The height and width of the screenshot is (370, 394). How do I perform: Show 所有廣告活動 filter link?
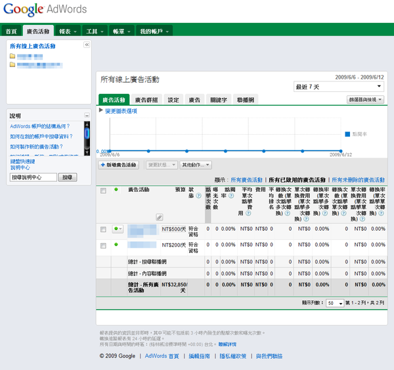tap(246, 180)
